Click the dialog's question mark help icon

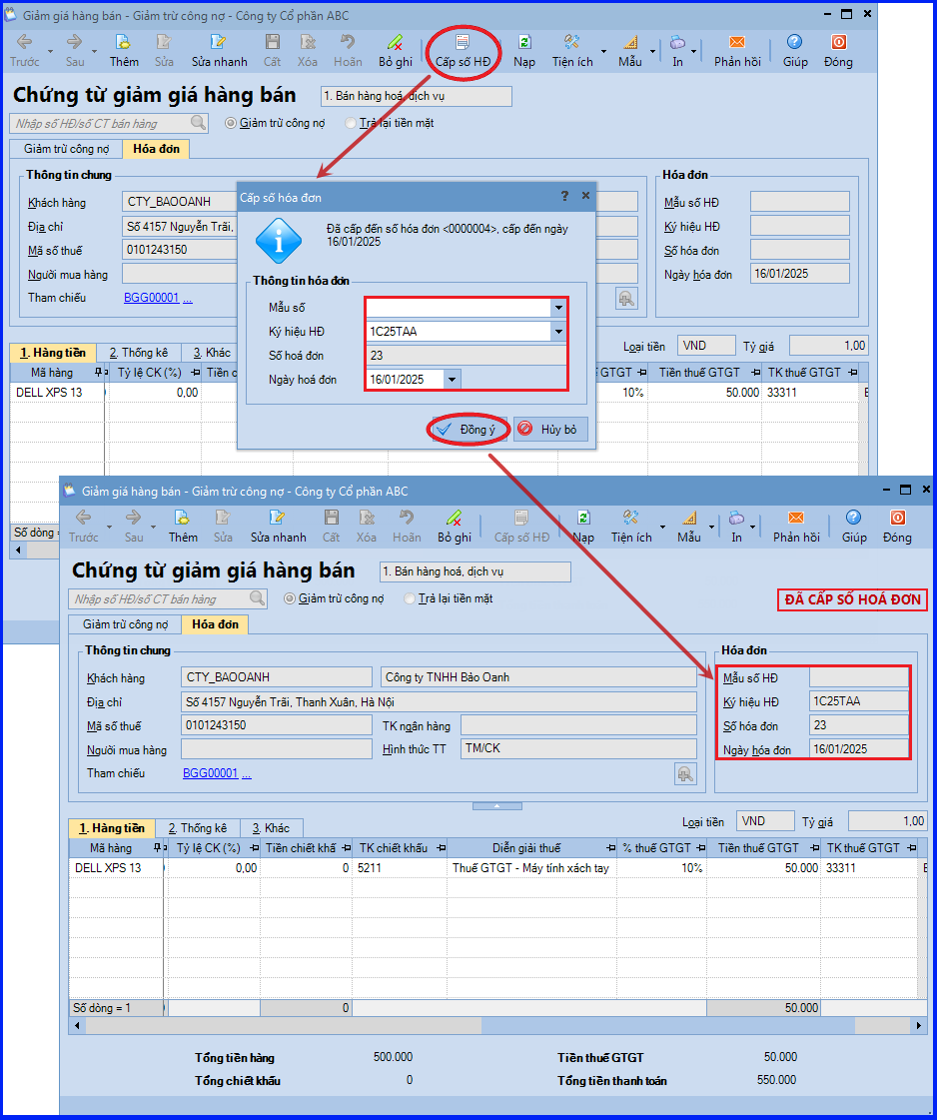[x=564, y=196]
